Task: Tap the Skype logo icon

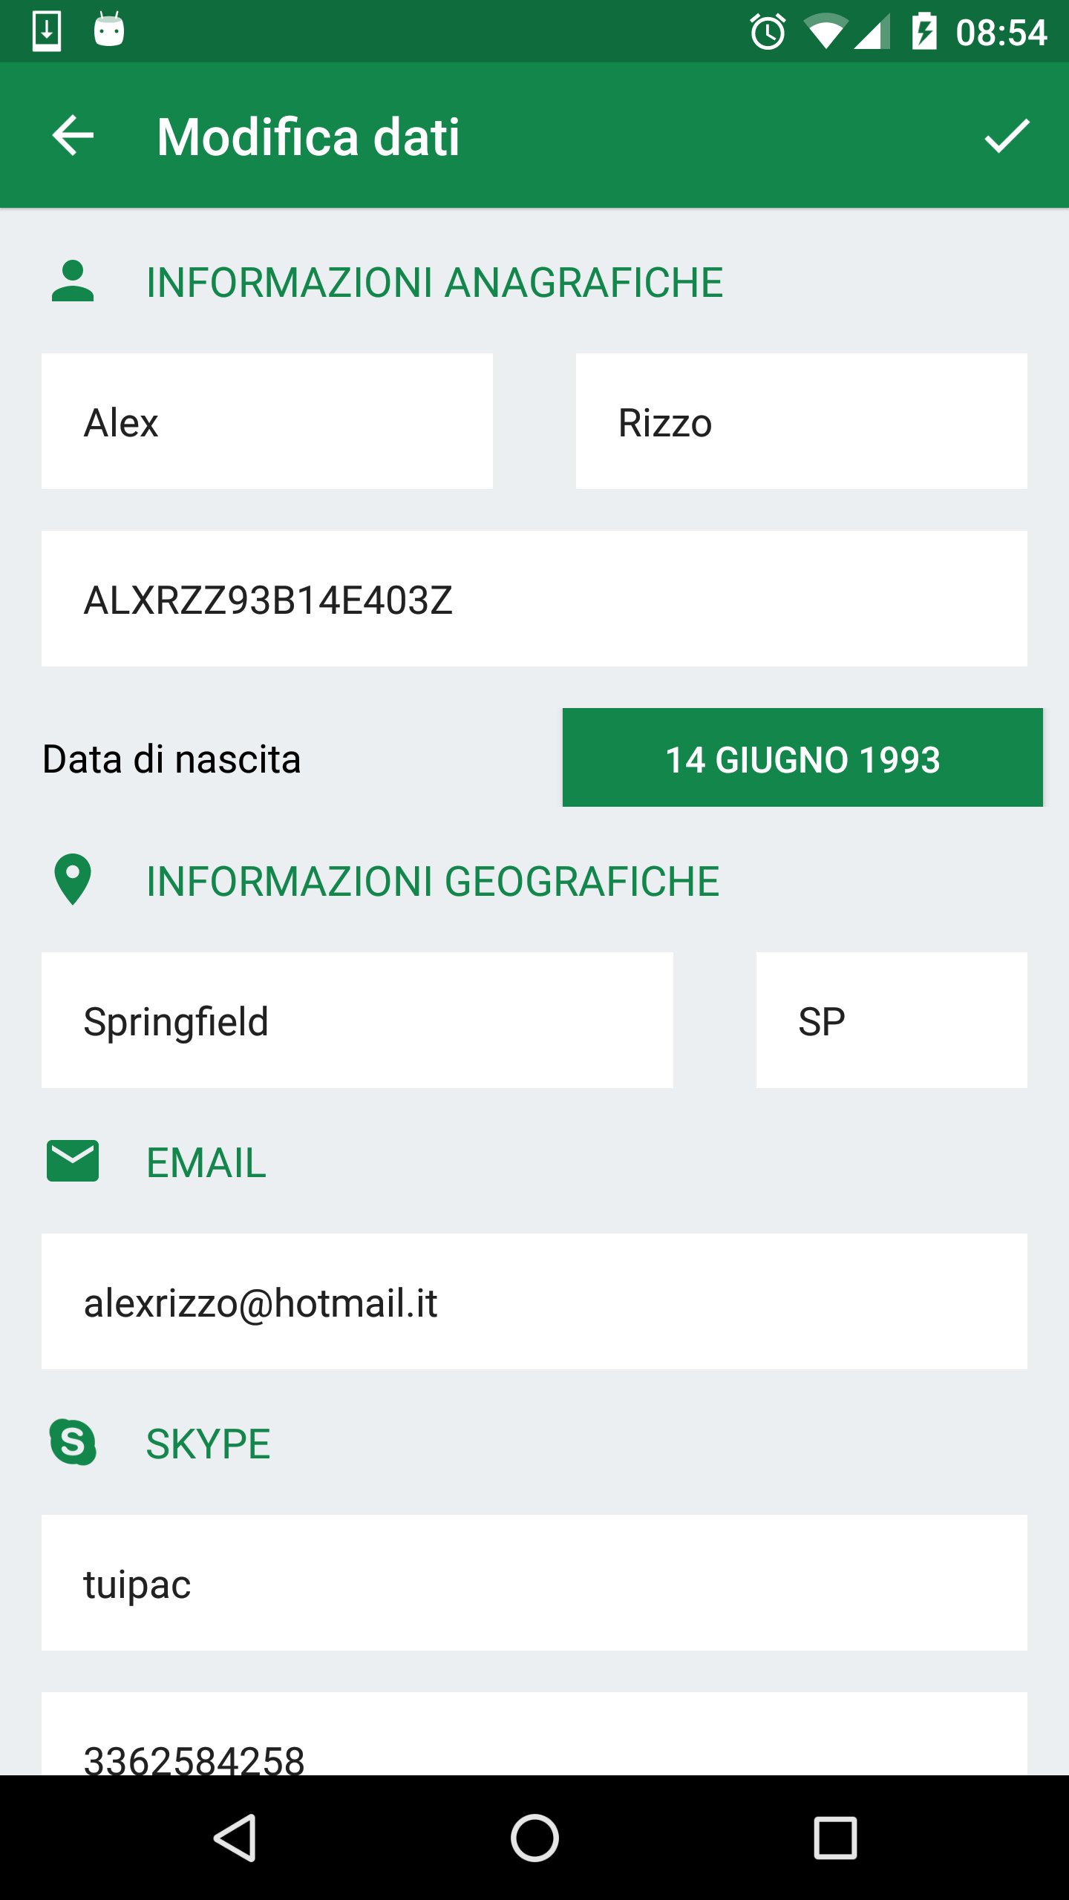Action: click(x=73, y=1442)
